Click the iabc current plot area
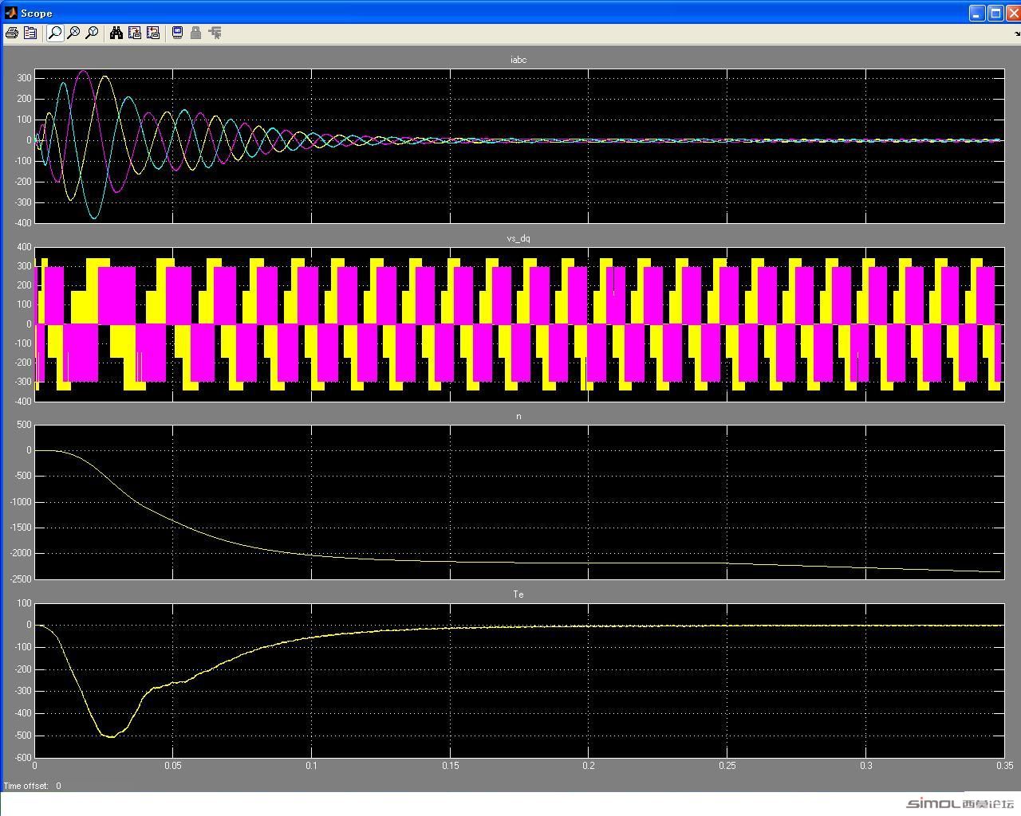Screen dimensions: 1021x816 click(519, 146)
